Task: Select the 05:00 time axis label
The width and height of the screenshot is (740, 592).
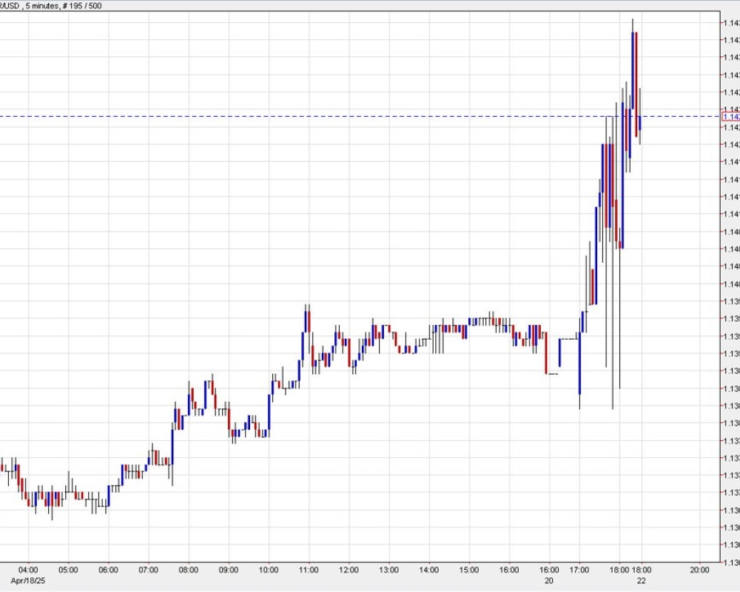Action: 68,570
